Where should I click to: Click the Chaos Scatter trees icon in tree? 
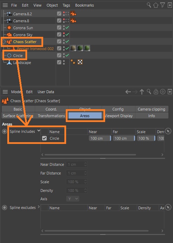[x=9, y=41]
